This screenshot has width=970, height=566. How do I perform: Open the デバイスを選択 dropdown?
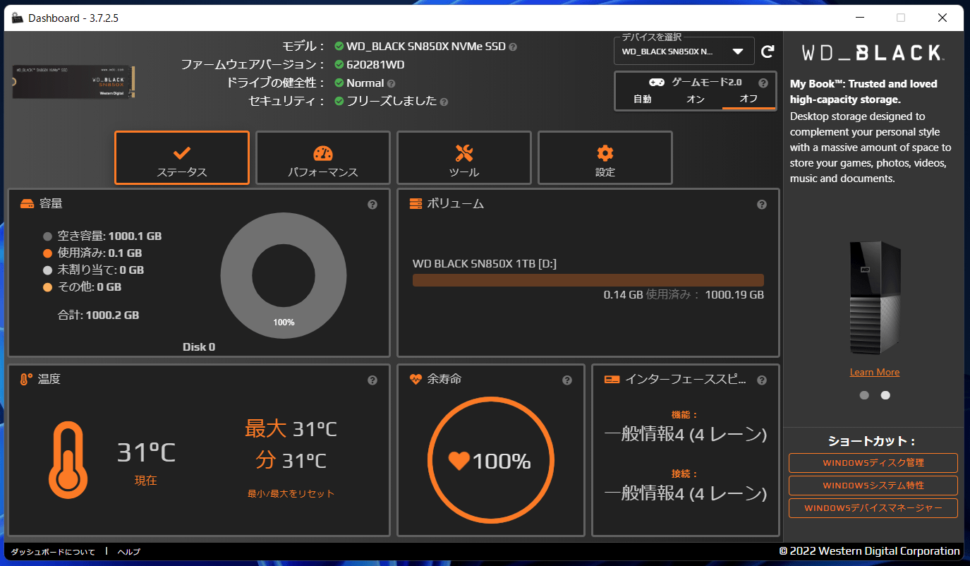tap(684, 52)
